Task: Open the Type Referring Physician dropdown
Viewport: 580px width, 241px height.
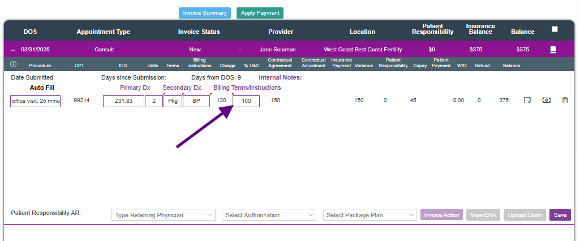Action: coord(164,215)
